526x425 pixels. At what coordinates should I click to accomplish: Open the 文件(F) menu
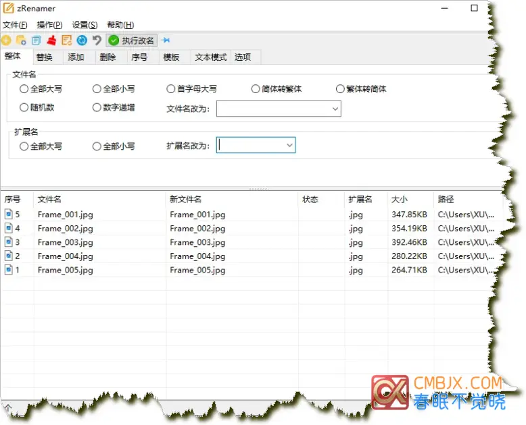pos(15,25)
